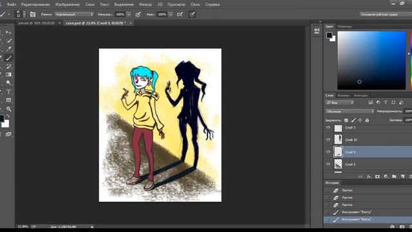412x232 pixels.
Task: Open the status bar info arrow menu
Action: tap(92, 227)
